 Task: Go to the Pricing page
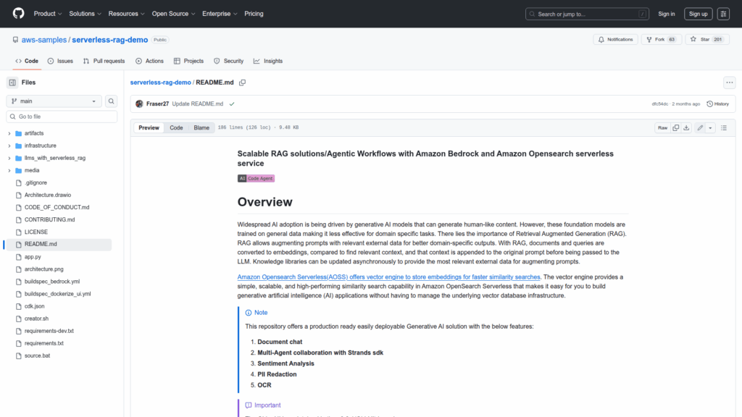click(254, 14)
